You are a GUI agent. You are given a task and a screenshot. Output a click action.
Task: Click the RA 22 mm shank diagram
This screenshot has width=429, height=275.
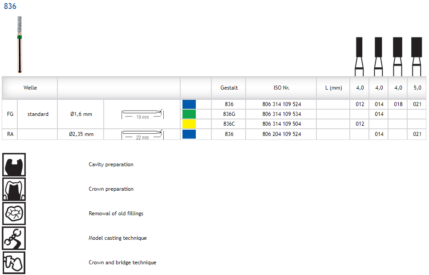pyautogui.click(x=142, y=134)
